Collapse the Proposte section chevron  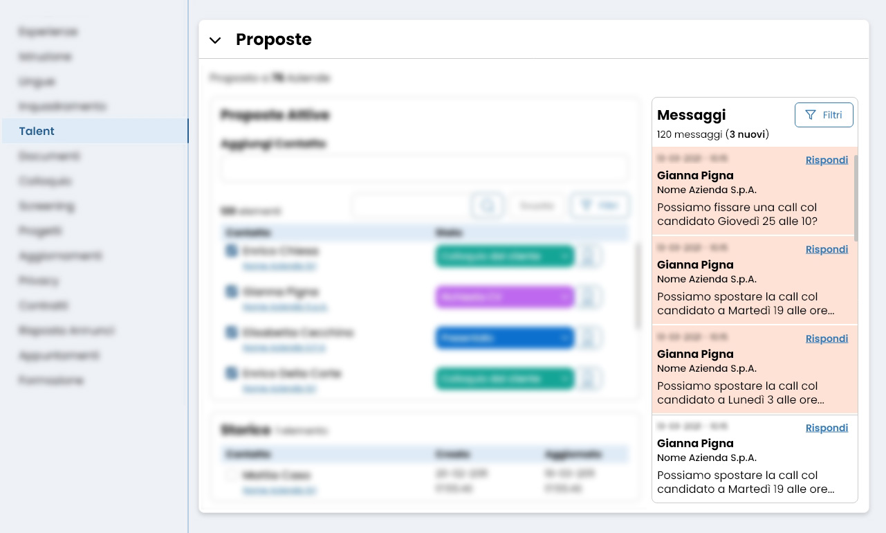click(215, 40)
